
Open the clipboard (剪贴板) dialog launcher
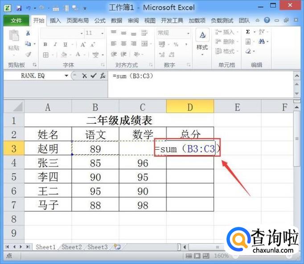point(34,65)
